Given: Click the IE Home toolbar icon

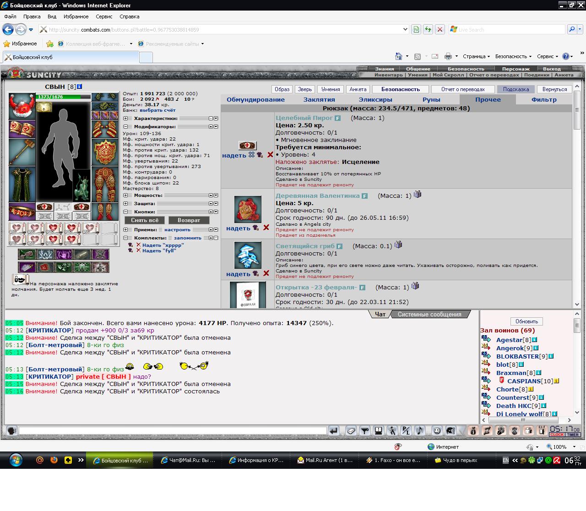Looking at the screenshot, I should click(x=399, y=56).
